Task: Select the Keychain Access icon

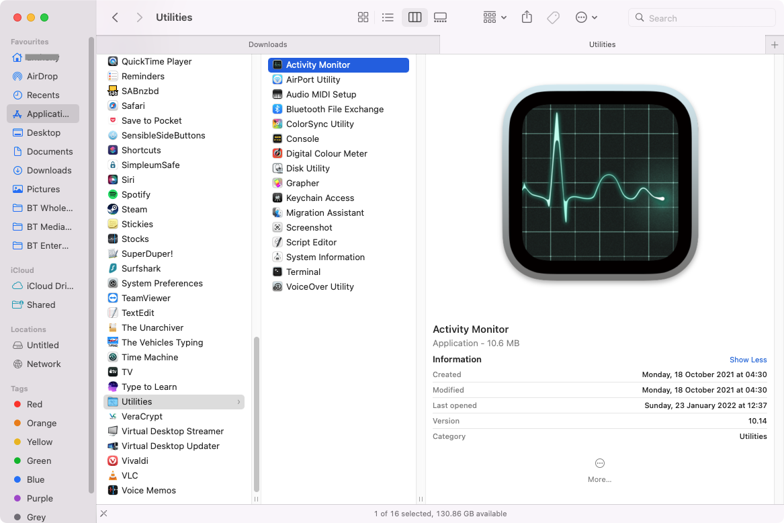Action: click(277, 198)
